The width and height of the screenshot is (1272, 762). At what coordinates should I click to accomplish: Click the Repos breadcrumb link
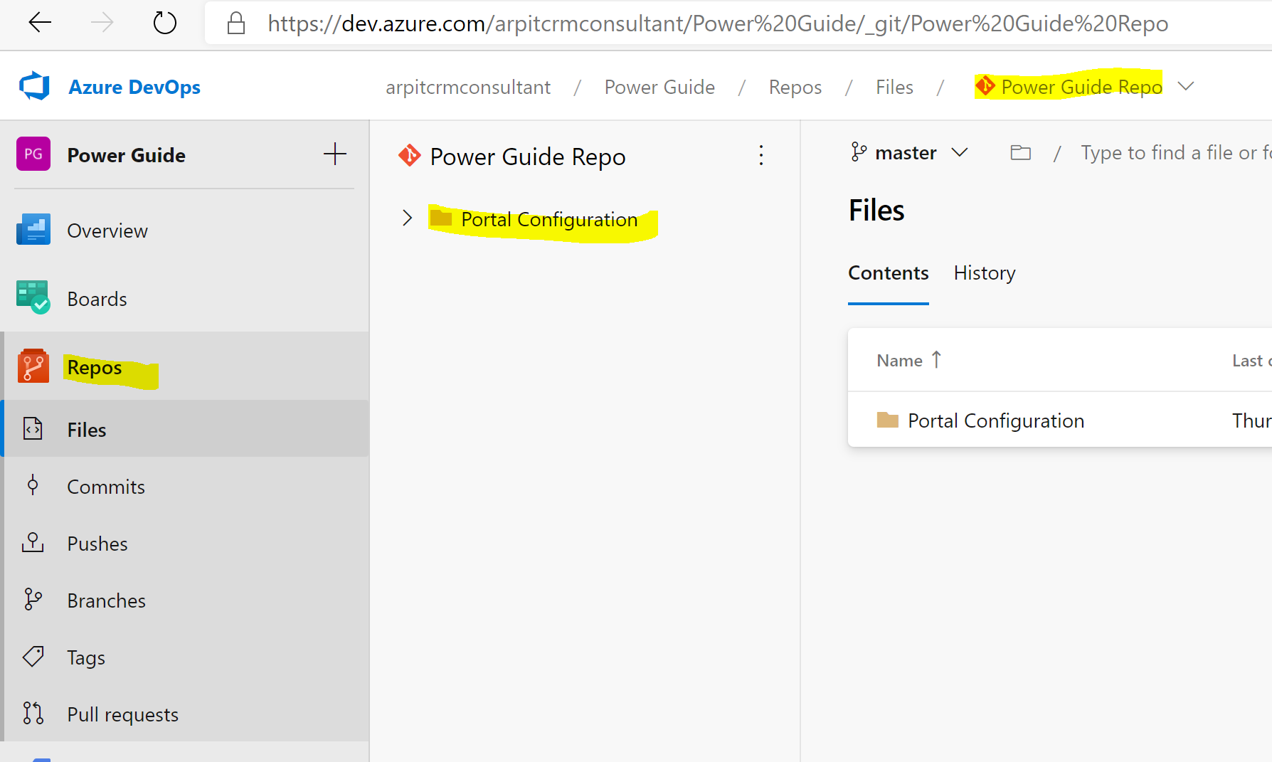click(795, 87)
